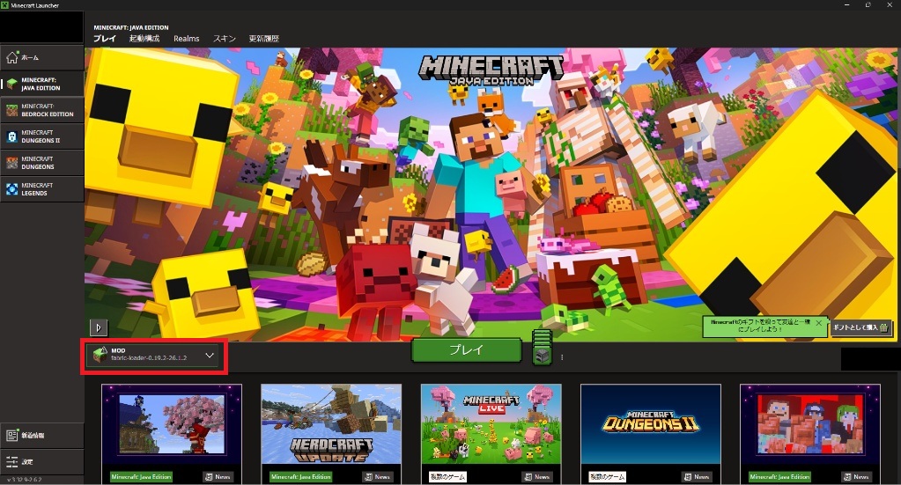This screenshot has height=485, width=901.
Task: Click the News tag under cherry blossom card
Action: [x=218, y=476]
